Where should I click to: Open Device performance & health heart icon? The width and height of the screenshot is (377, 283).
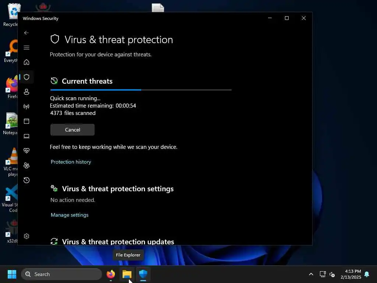tap(27, 151)
